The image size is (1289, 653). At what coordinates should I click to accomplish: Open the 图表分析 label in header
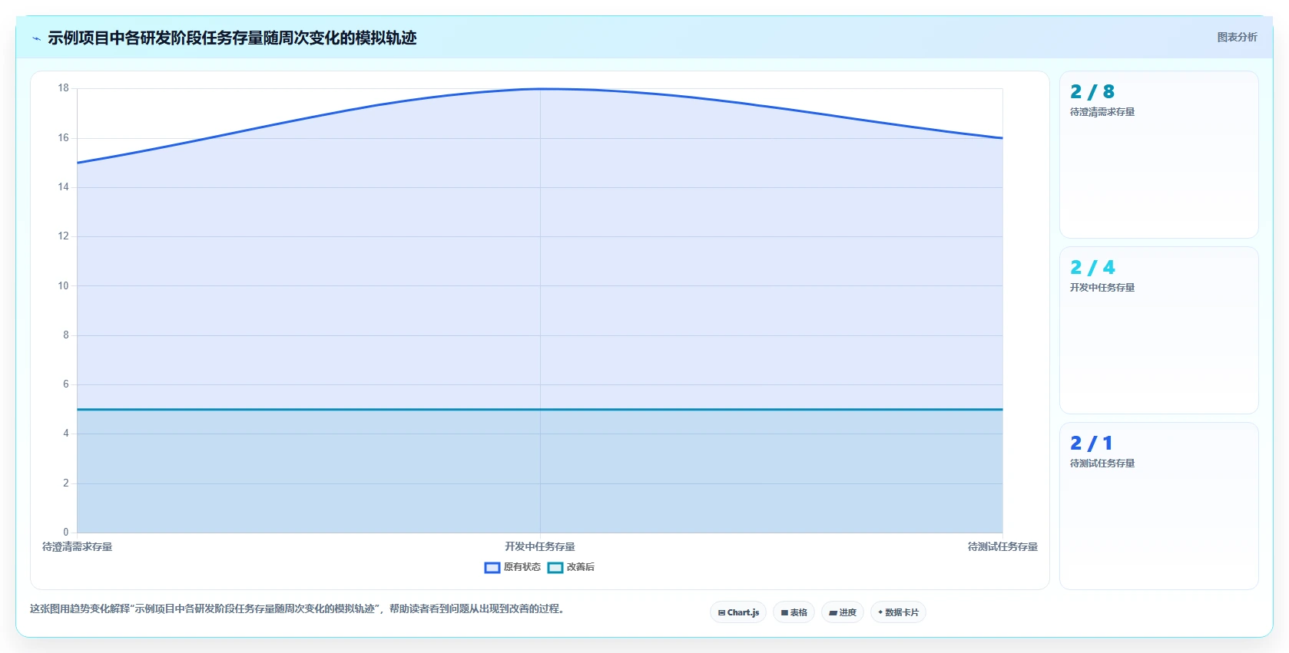pos(1237,37)
